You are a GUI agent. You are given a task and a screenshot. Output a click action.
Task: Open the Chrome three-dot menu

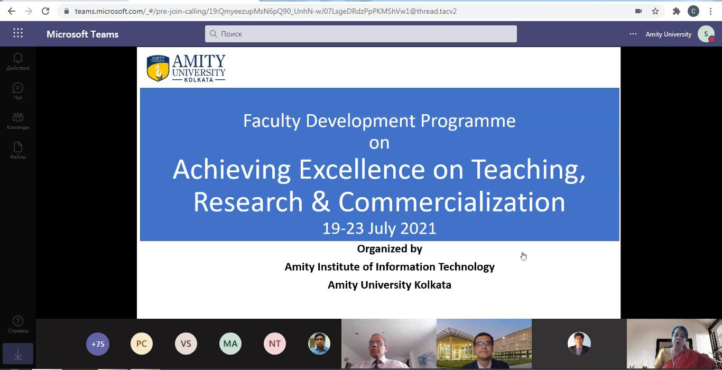[711, 11]
